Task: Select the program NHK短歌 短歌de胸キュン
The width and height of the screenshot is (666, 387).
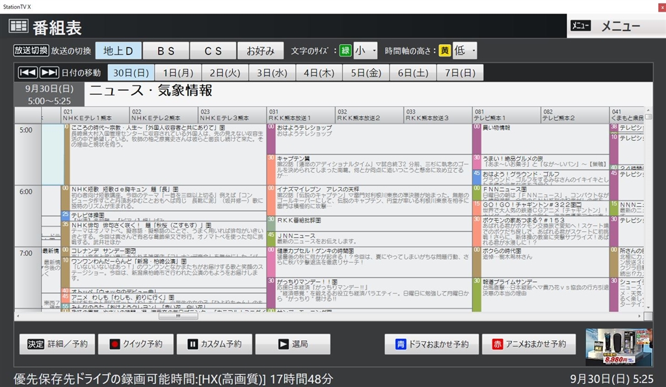Action: click(x=165, y=198)
